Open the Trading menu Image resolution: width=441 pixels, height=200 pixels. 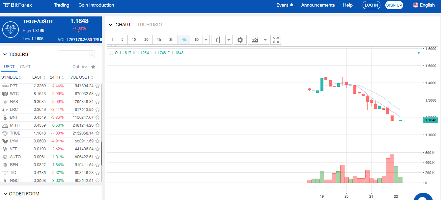62,5
